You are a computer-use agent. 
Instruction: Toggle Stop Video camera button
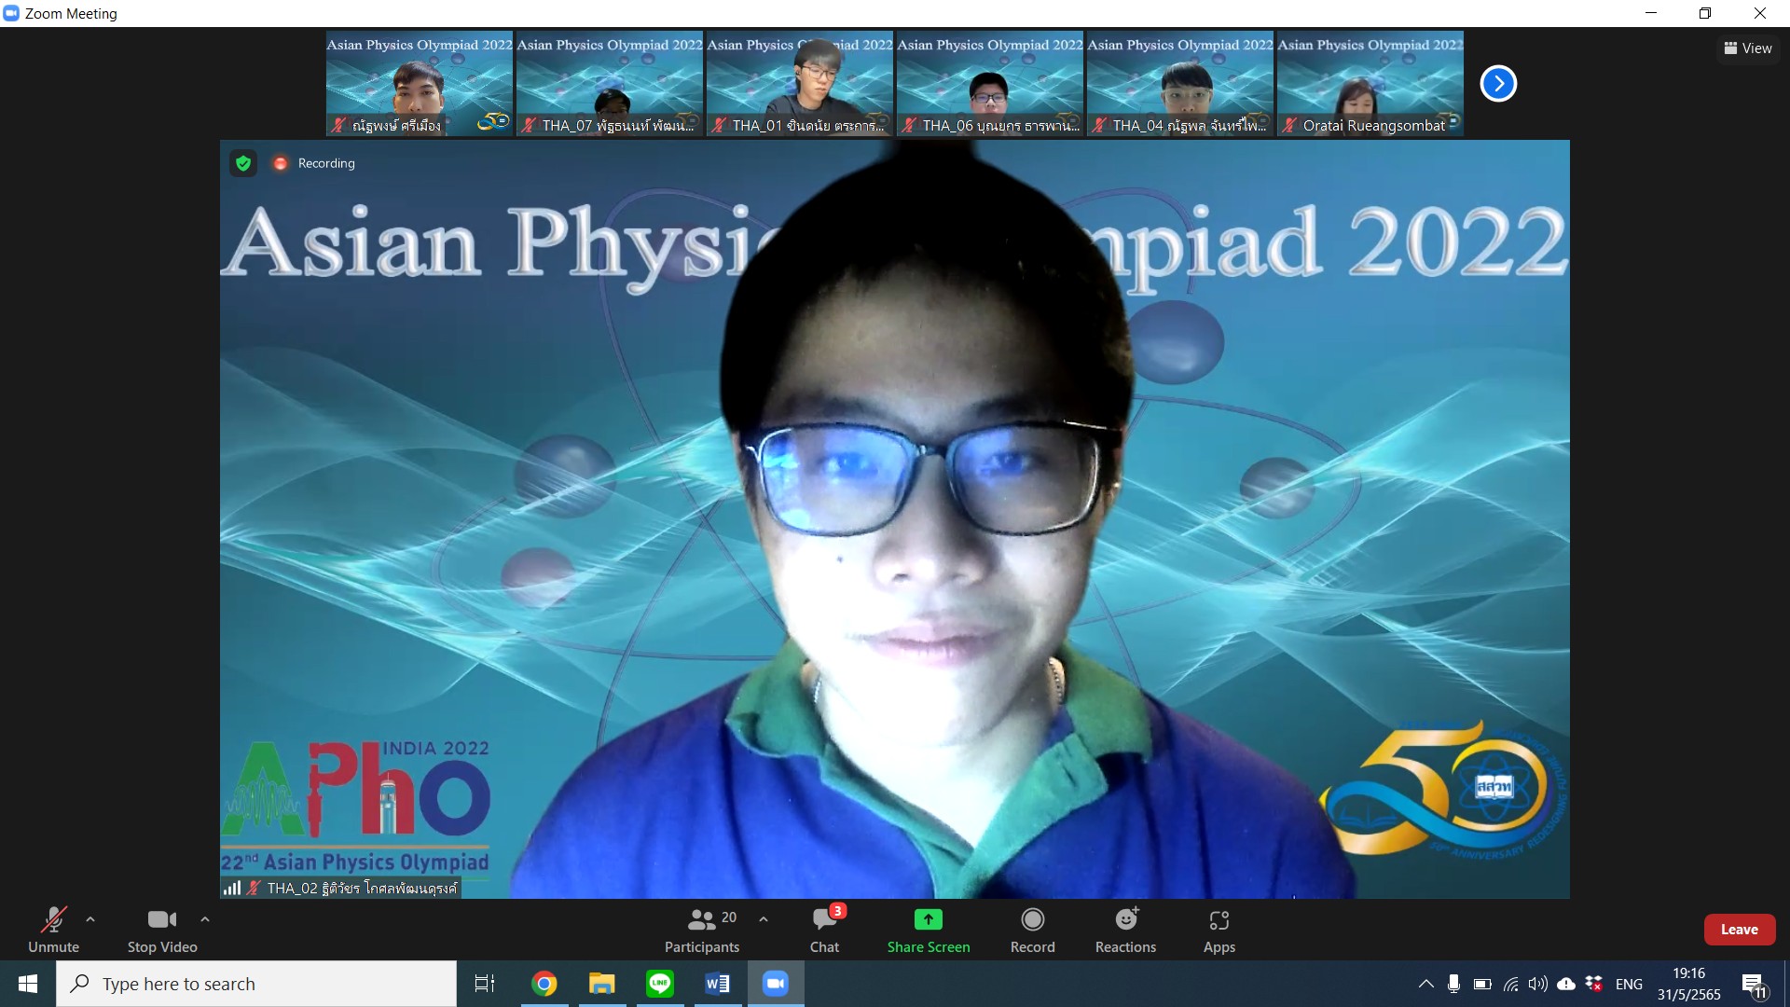tap(162, 930)
